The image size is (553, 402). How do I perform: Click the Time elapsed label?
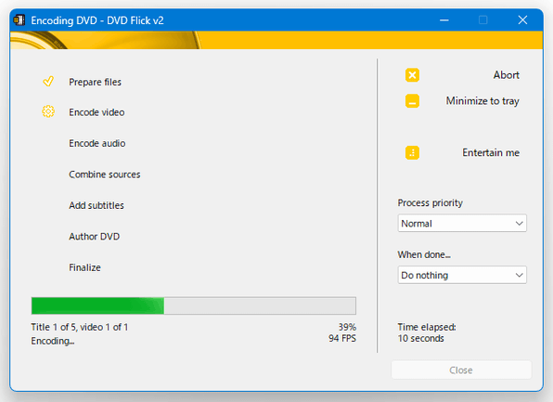(427, 327)
